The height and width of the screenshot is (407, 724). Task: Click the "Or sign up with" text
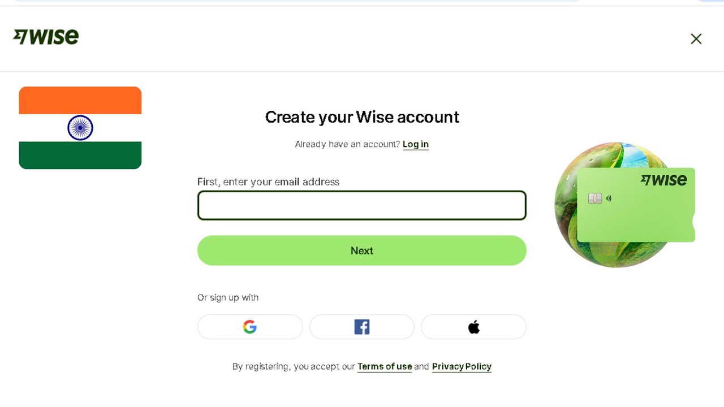[228, 297]
